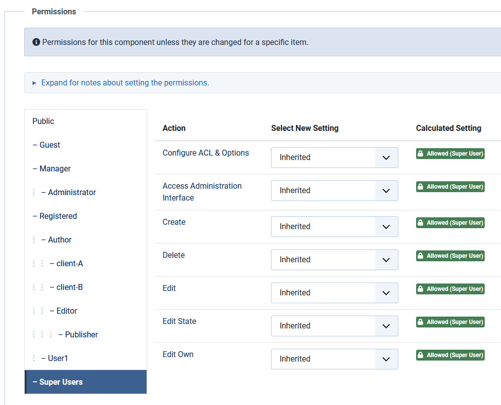Click the Allowed lock badge for Edit Own
The image size is (501, 405).
pyautogui.click(x=450, y=355)
